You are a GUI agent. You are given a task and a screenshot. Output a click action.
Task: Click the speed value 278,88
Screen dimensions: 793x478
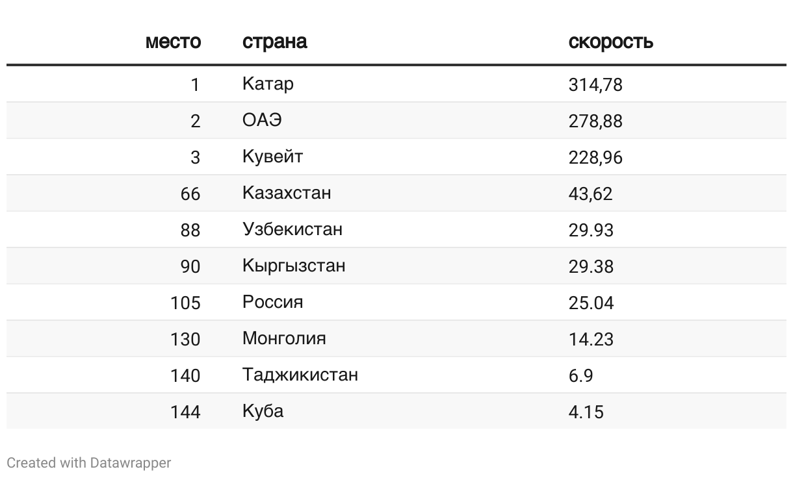click(x=595, y=121)
